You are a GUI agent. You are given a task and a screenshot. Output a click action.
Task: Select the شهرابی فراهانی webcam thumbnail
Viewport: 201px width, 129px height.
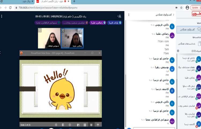coord(49,38)
